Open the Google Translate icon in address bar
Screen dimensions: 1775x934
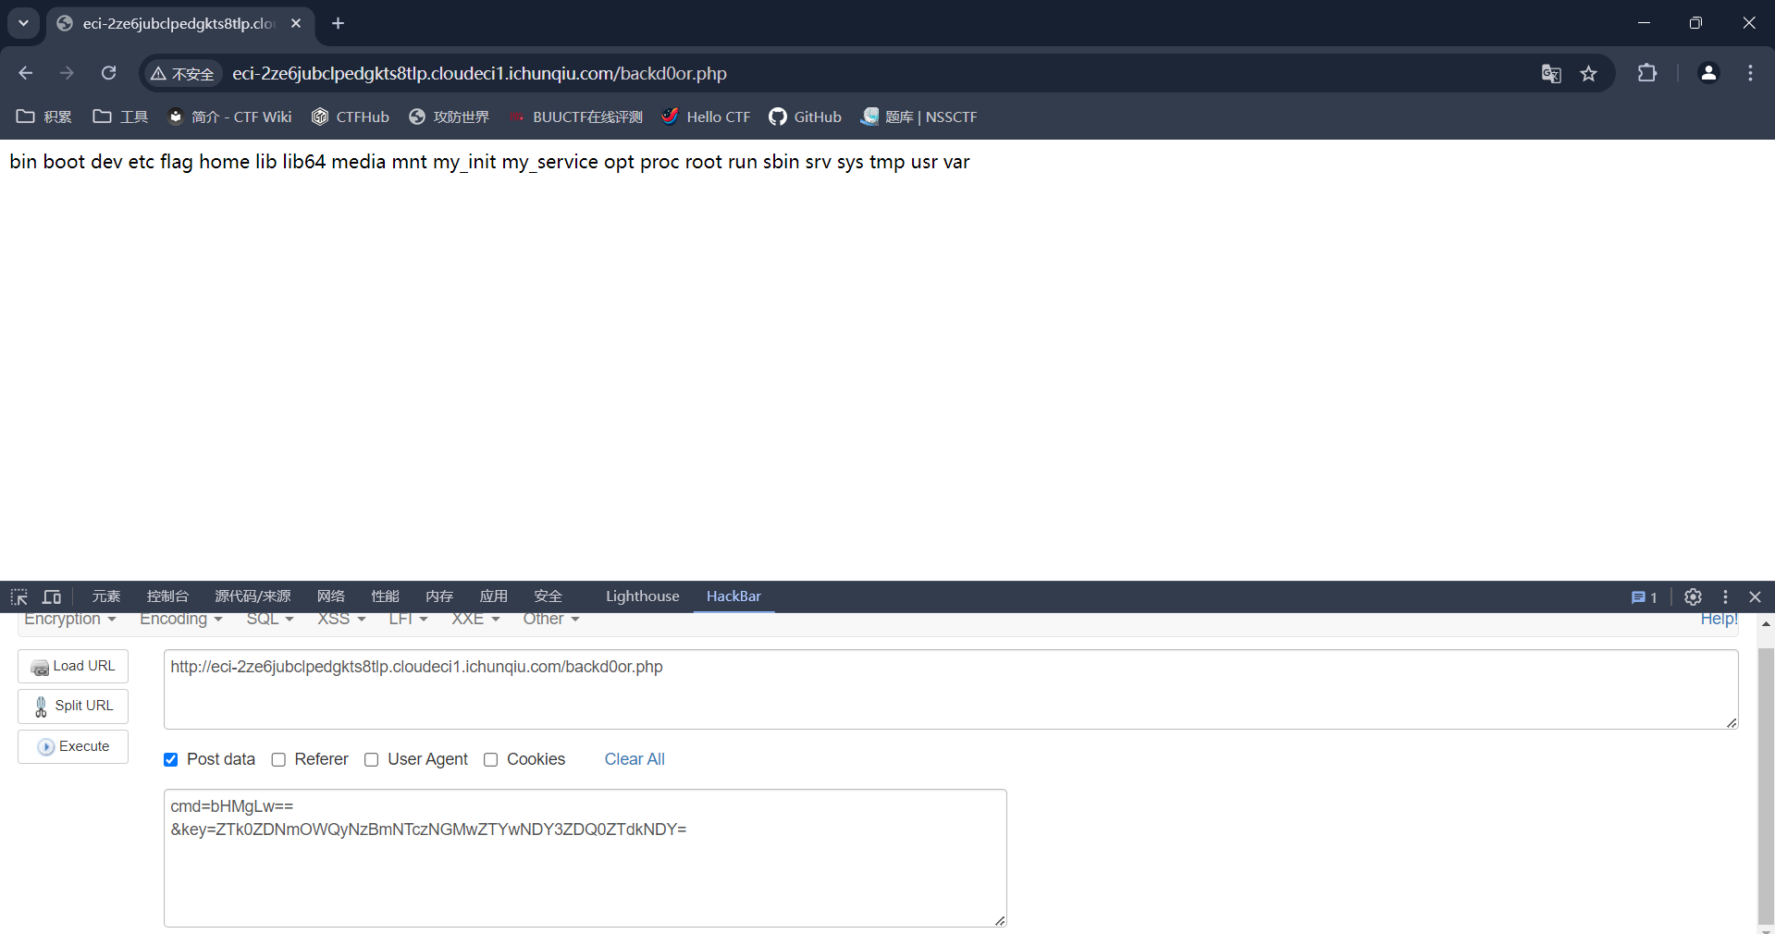[x=1551, y=73]
